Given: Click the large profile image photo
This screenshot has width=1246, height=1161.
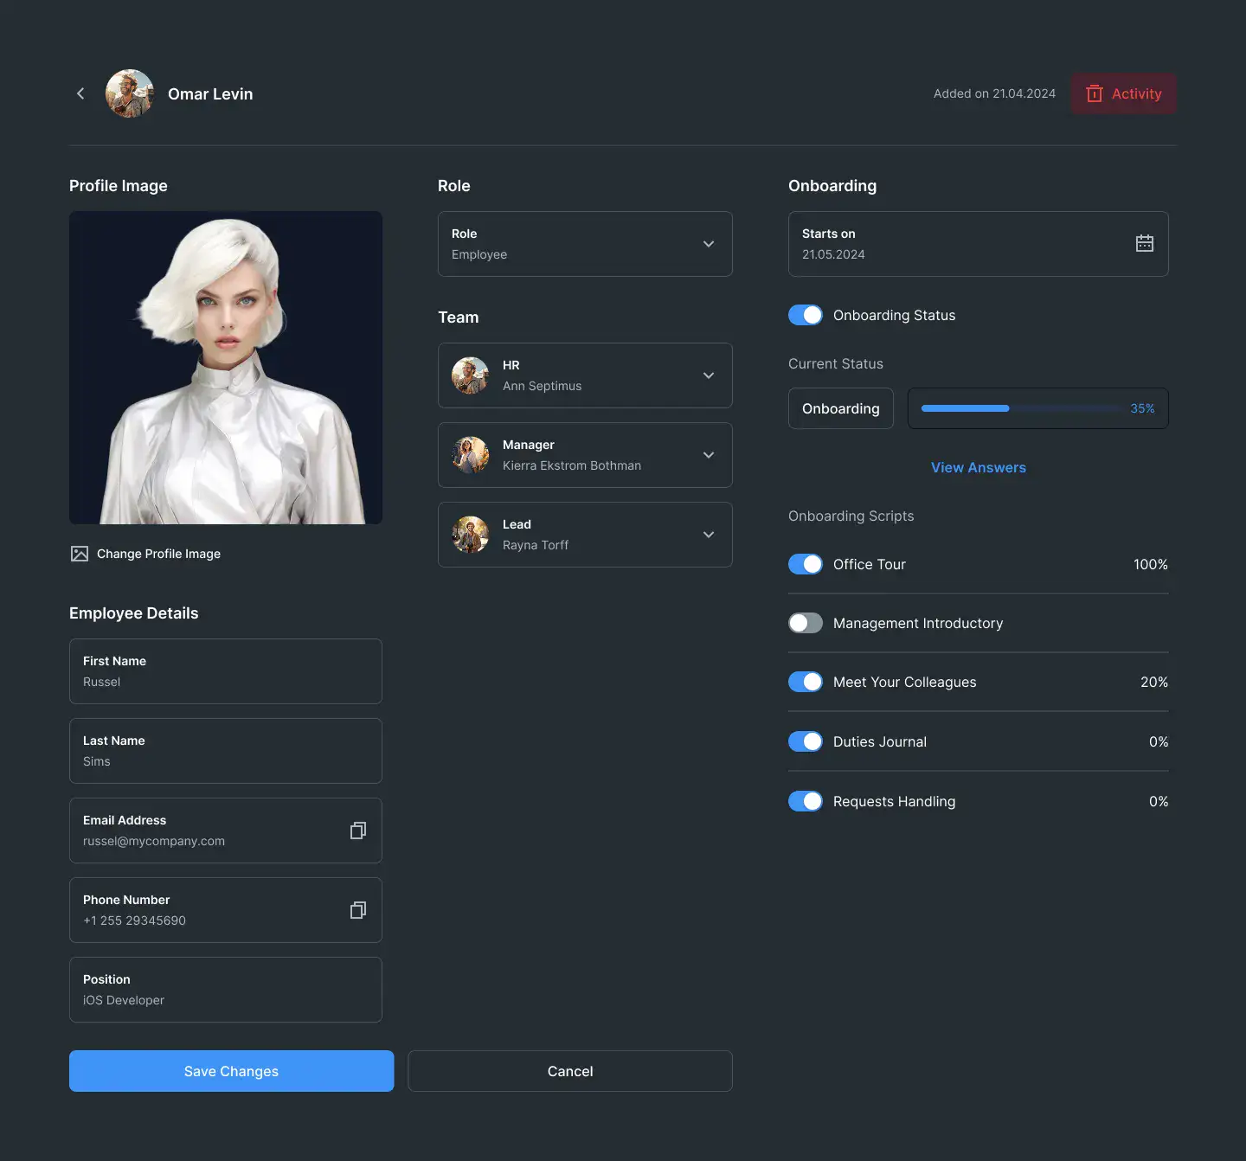Looking at the screenshot, I should (226, 368).
